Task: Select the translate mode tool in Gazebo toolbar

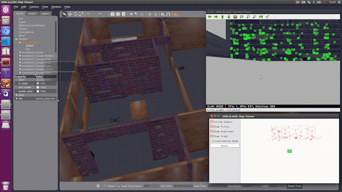Action: [70, 14]
